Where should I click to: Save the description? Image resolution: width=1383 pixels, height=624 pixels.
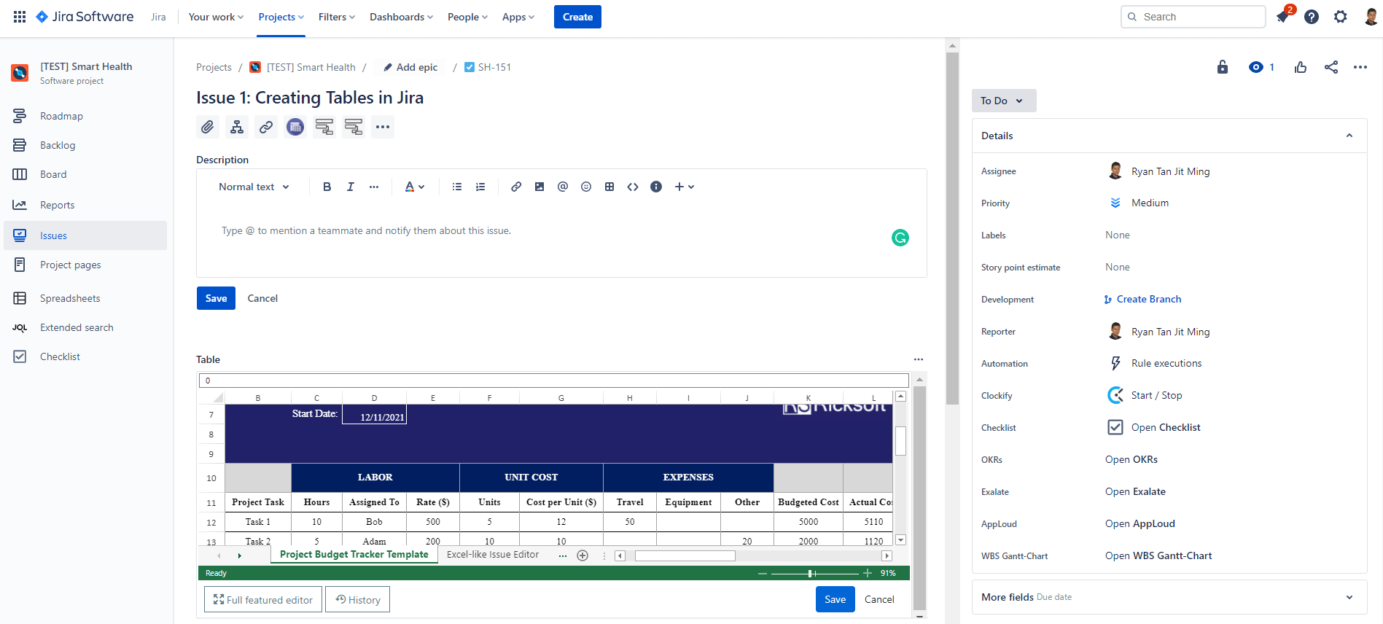point(216,298)
